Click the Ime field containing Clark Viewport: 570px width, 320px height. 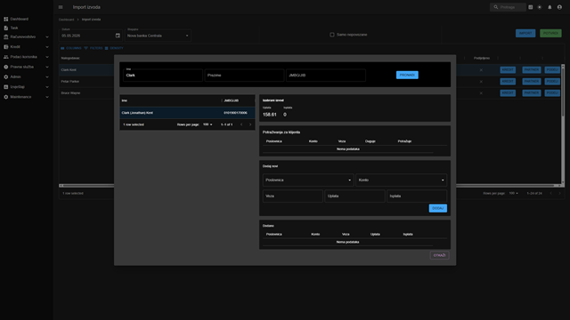click(163, 75)
